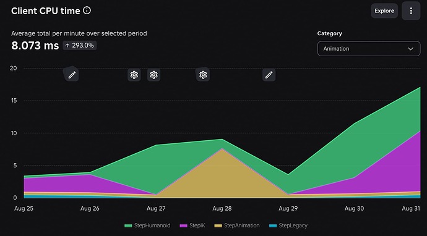Click the Aug 30 axis label
Screen dimensions: 427x236
354,209
